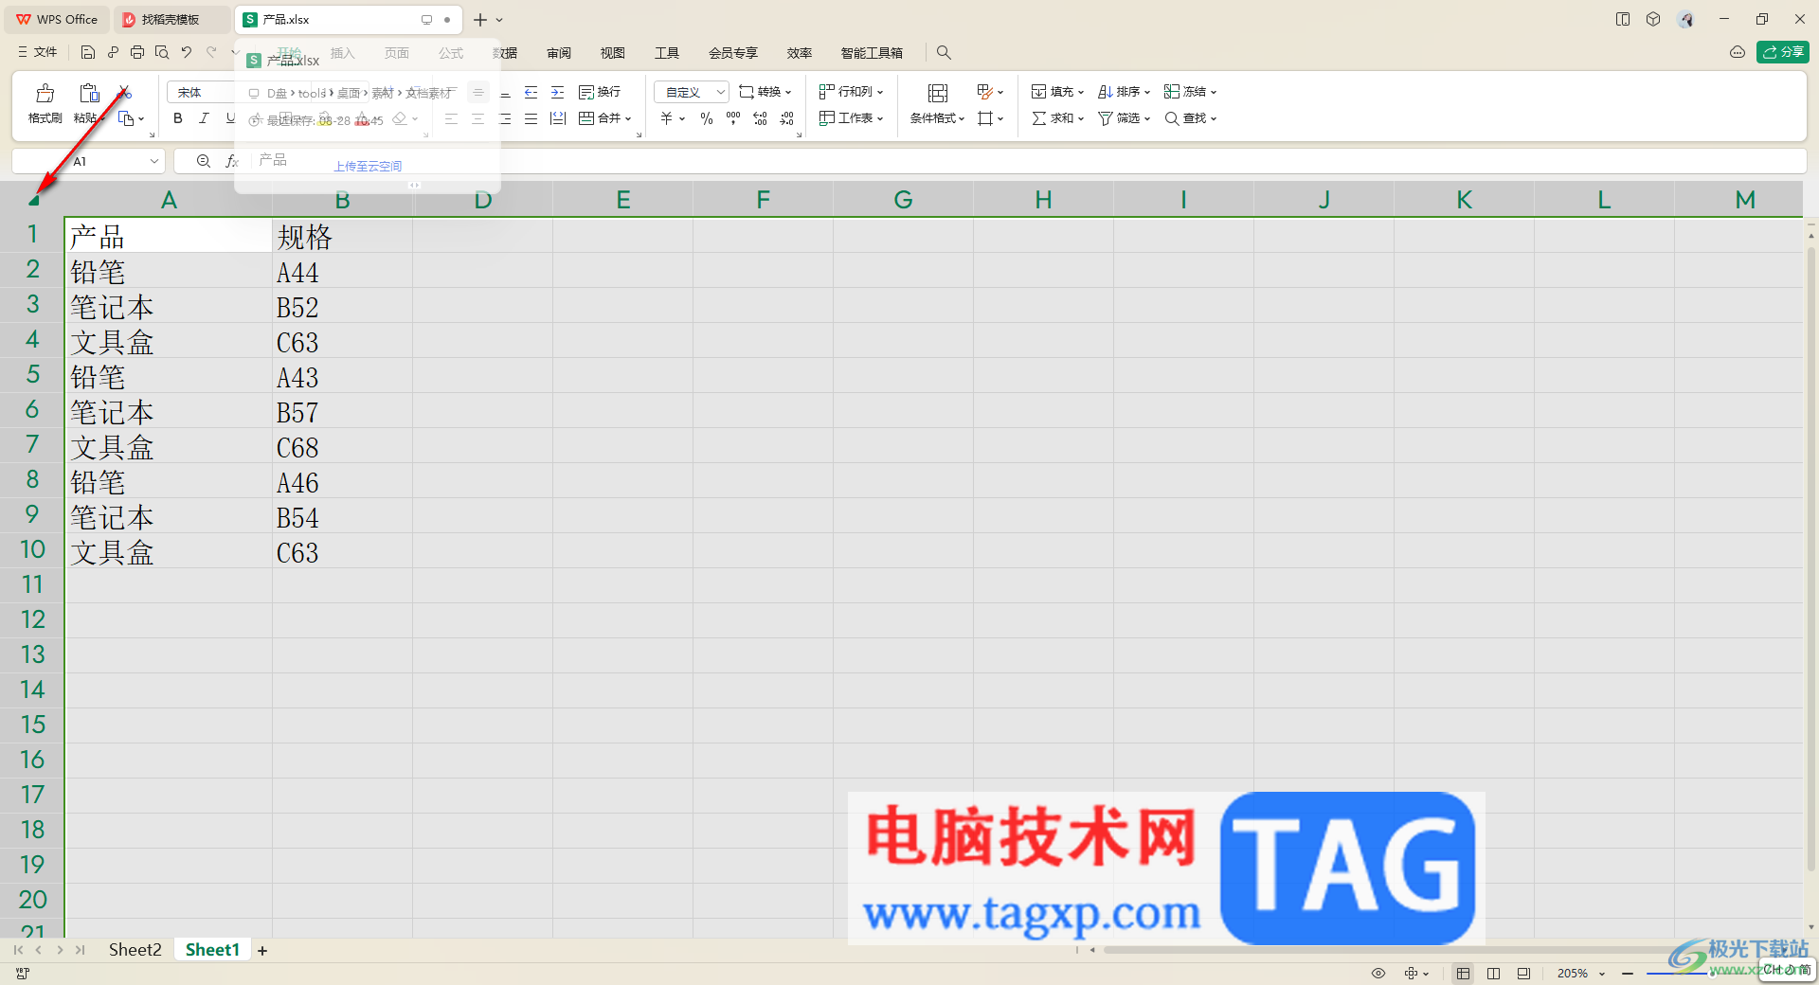This screenshot has height=985, width=1819.
Task: Click the 上传至云空间 link
Action: tap(368, 167)
